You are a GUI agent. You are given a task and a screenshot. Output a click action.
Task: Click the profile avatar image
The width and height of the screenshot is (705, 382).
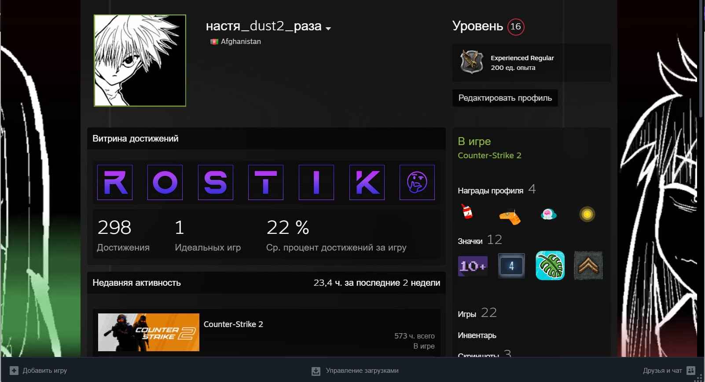coord(140,61)
